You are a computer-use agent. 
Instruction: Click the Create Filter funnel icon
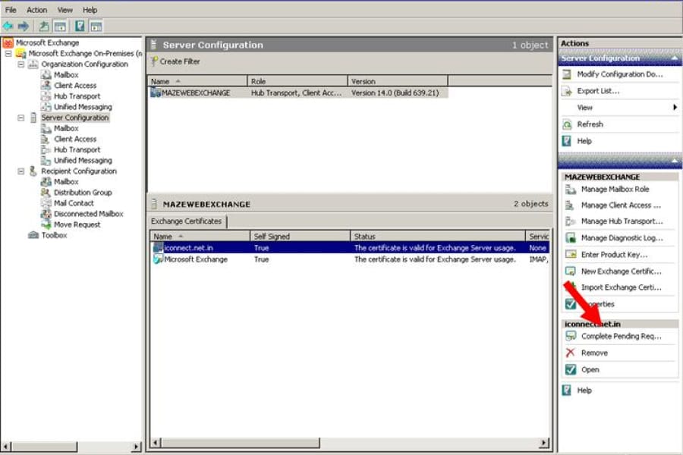[154, 61]
